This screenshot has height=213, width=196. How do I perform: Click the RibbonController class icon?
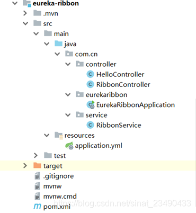(90, 84)
